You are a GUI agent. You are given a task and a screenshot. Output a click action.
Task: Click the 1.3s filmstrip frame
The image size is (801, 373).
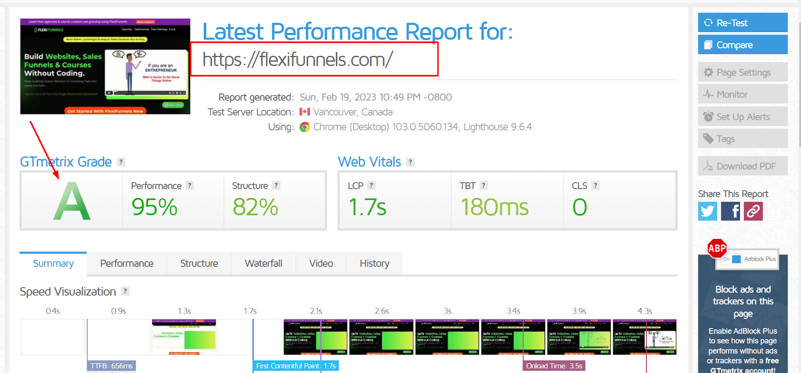[184, 337]
